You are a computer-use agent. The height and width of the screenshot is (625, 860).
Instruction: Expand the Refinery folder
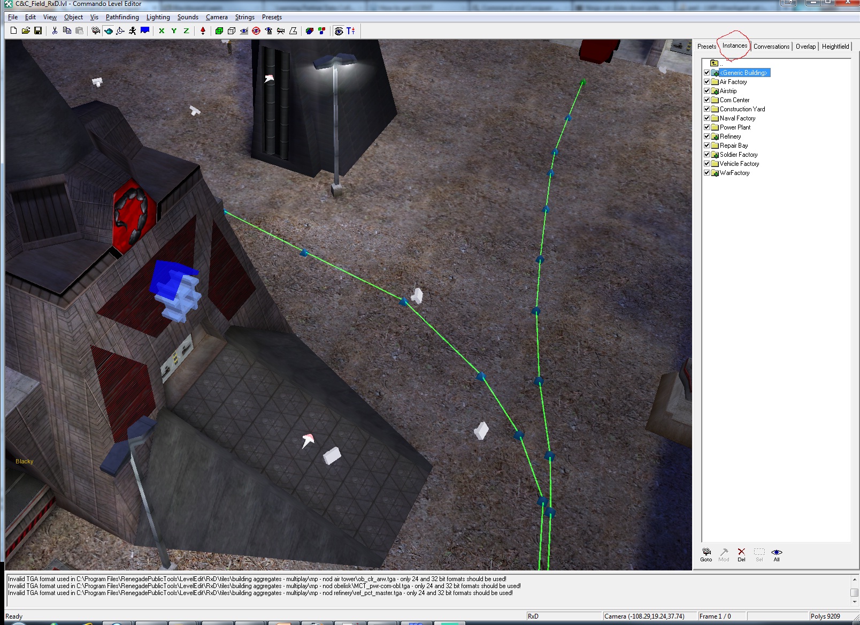coord(715,136)
